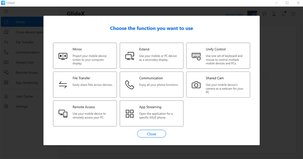This screenshot has width=303, height=159.
Task: Click the megaphone announcements icon
Action: coord(264,14)
